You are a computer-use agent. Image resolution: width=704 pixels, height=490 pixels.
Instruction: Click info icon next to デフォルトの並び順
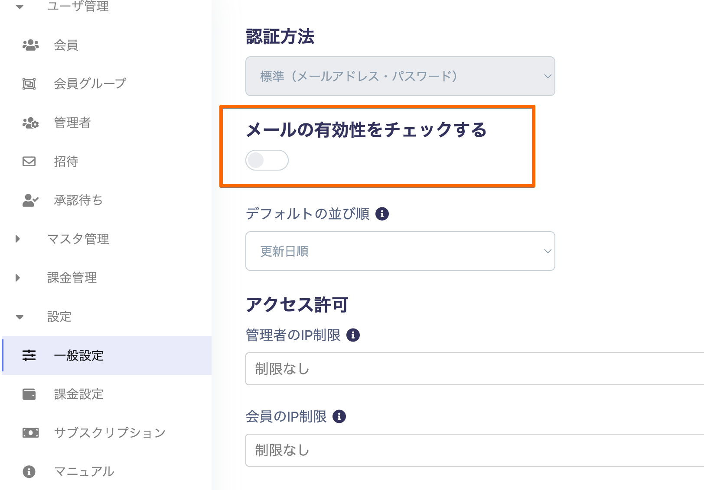[382, 214]
